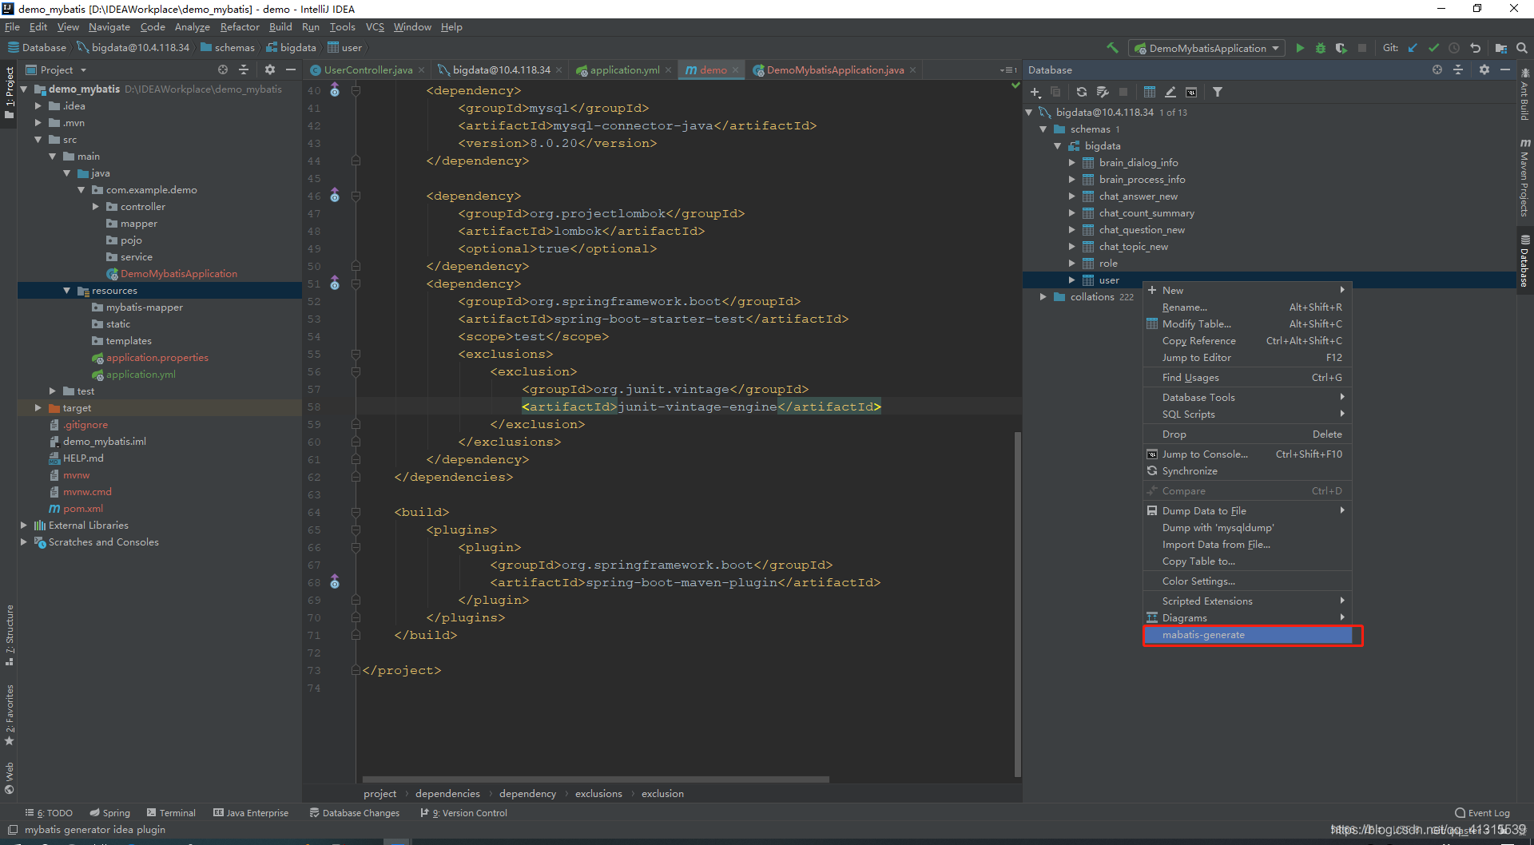Screen dimensions: 1534x845
Task: Click the Git revert icon
Action: pyautogui.click(x=1475, y=48)
